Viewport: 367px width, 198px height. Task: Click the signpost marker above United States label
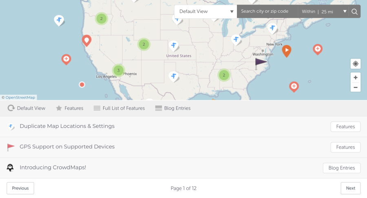174,45
